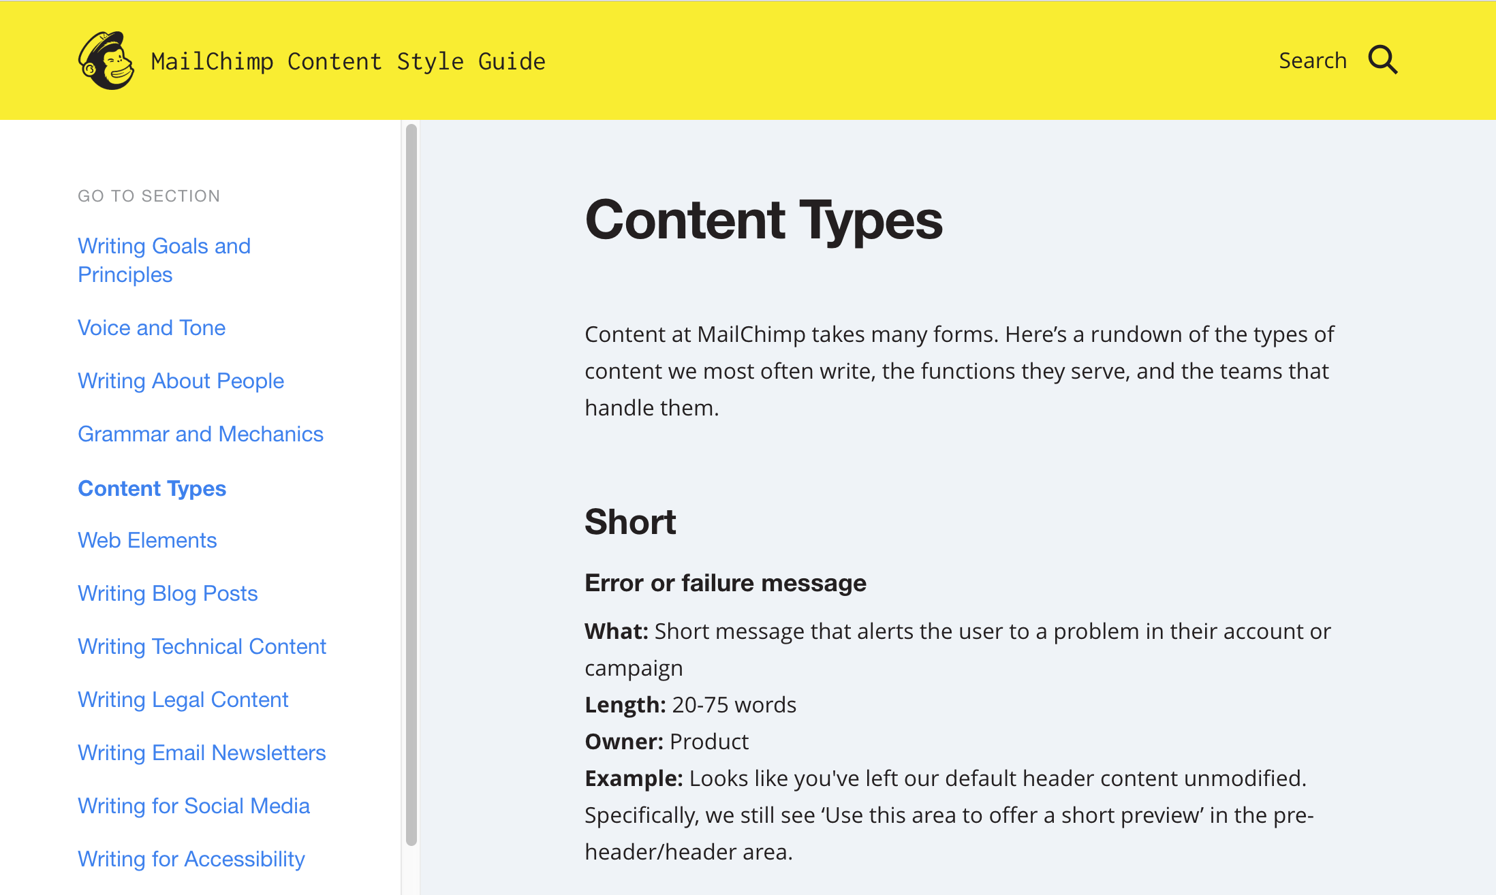This screenshot has height=895, width=1496.
Task: Navigate to Writing Legal Content
Action: click(x=183, y=700)
